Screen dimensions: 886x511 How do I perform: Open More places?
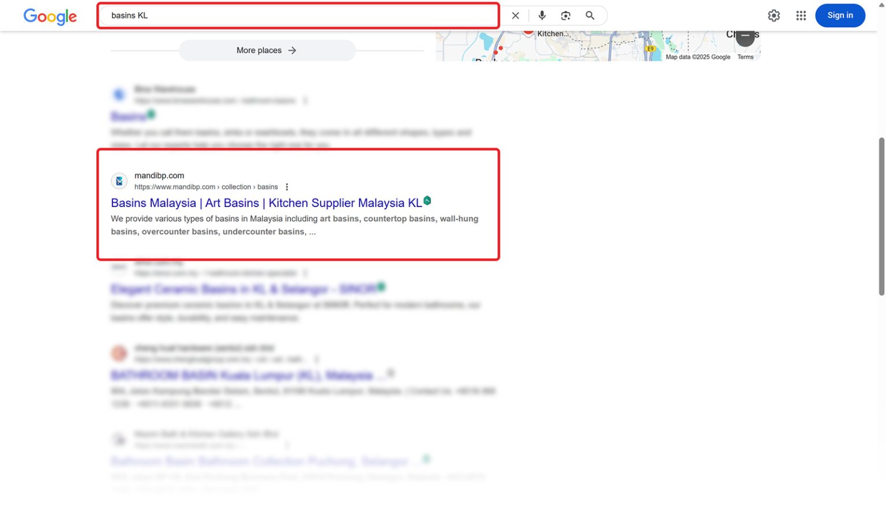coord(266,50)
